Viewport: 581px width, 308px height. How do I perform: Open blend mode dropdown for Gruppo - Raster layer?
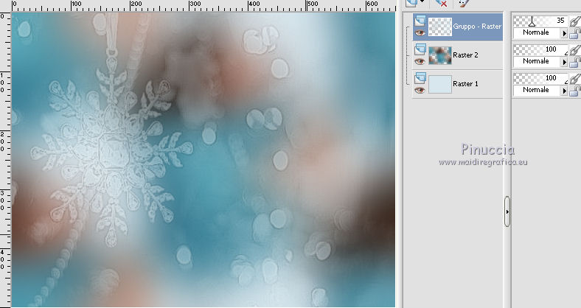point(564,33)
